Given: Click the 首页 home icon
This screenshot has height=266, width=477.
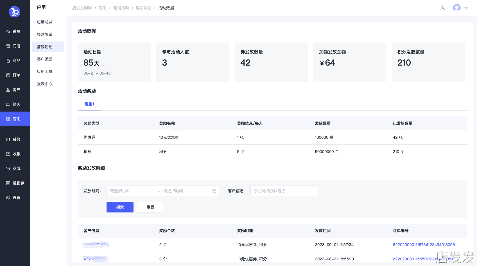Looking at the screenshot, I should (8, 31).
